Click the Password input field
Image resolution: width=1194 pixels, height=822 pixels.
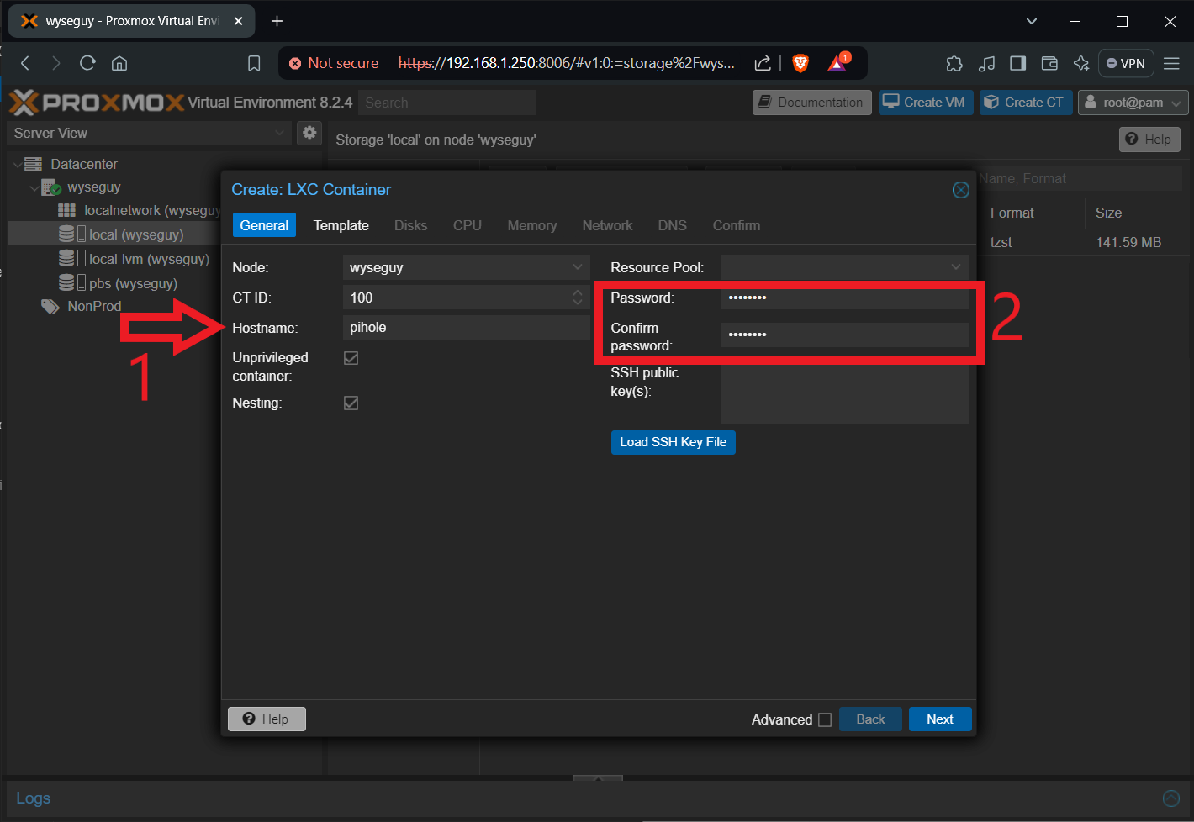coord(844,298)
